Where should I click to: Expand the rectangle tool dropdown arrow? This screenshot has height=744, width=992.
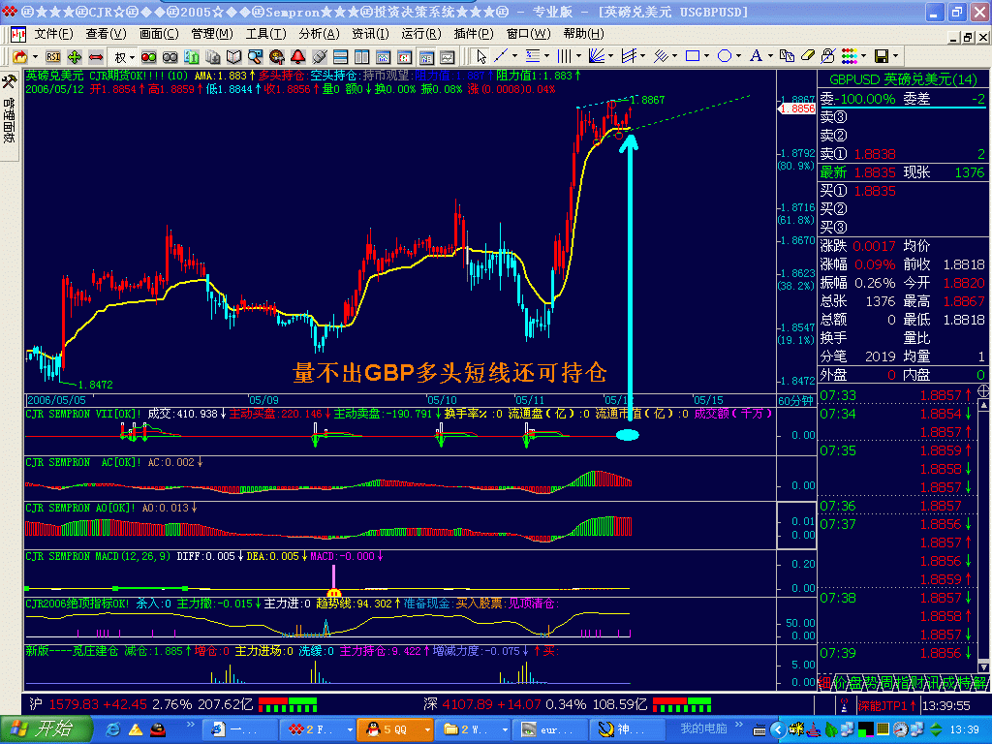click(706, 56)
